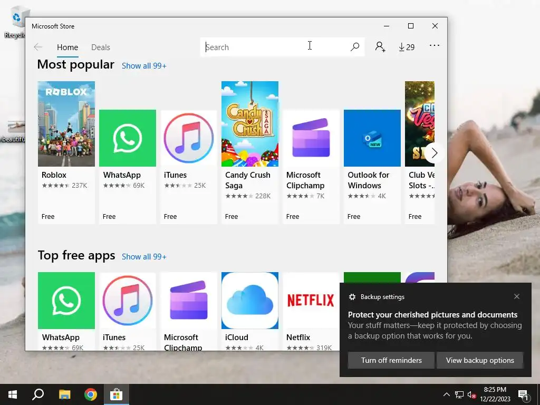Open WhatsApp icon in Most popular
This screenshot has height=405, width=540.
(128, 138)
